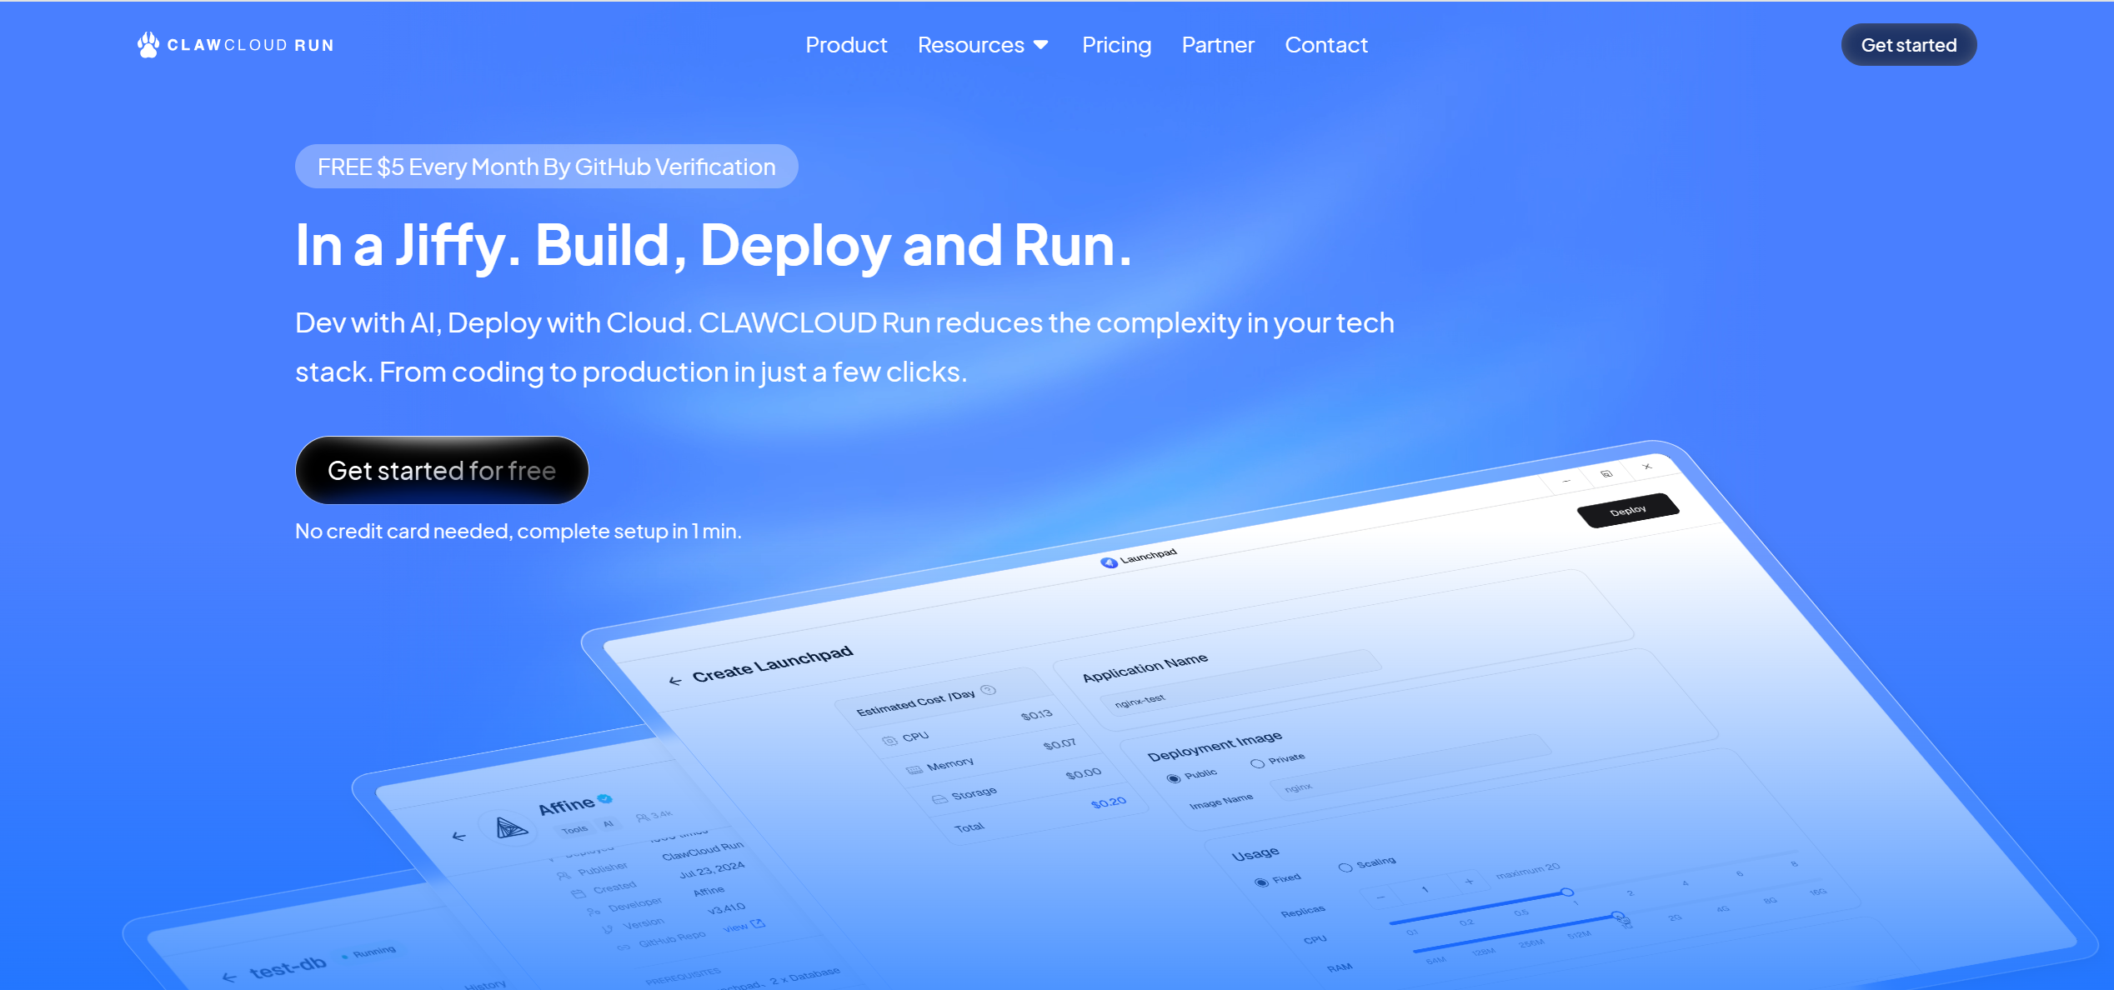Click the Replicas plus stepper button
Image resolution: width=2114 pixels, height=990 pixels.
tap(1469, 881)
